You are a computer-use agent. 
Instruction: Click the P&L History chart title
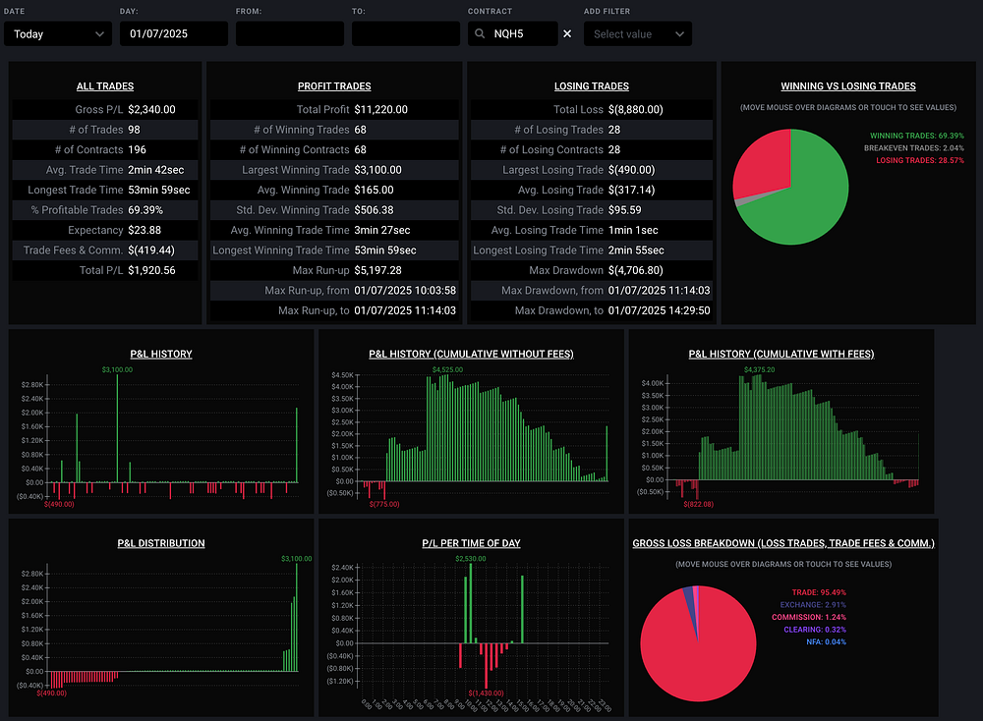[x=161, y=354]
